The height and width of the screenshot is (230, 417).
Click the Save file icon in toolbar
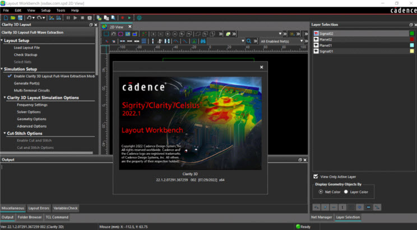click(20, 18)
